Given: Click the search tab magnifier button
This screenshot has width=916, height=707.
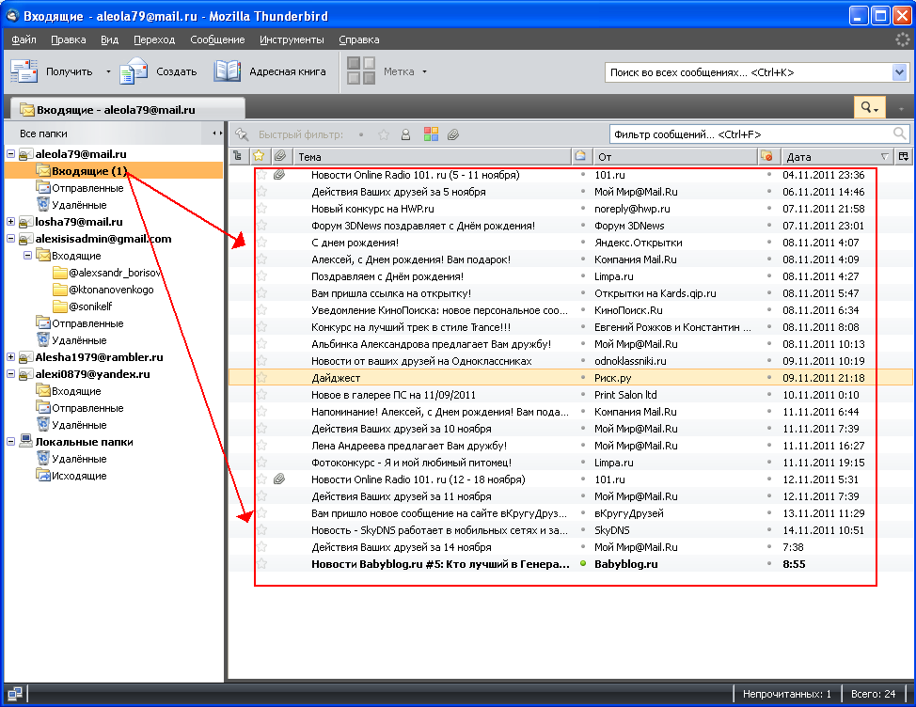Looking at the screenshot, I should point(869,107).
